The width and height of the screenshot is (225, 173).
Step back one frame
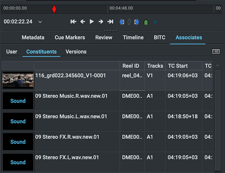point(82,22)
